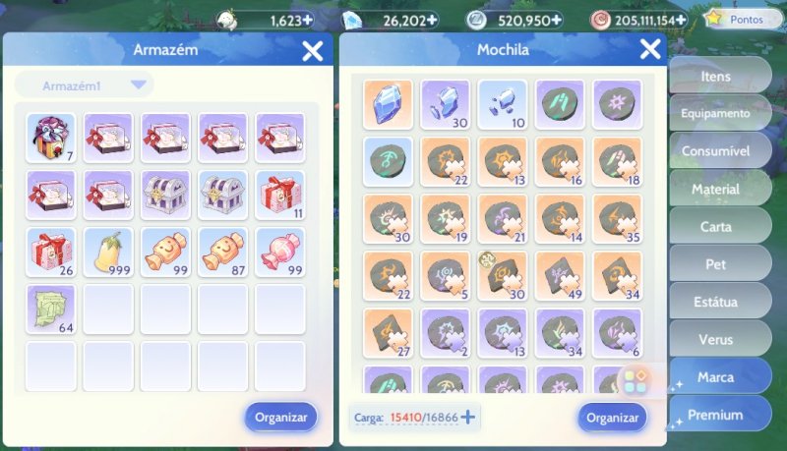Select the orange gift box with 7
Image resolution: width=787 pixels, height=451 pixels.
coord(51,138)
